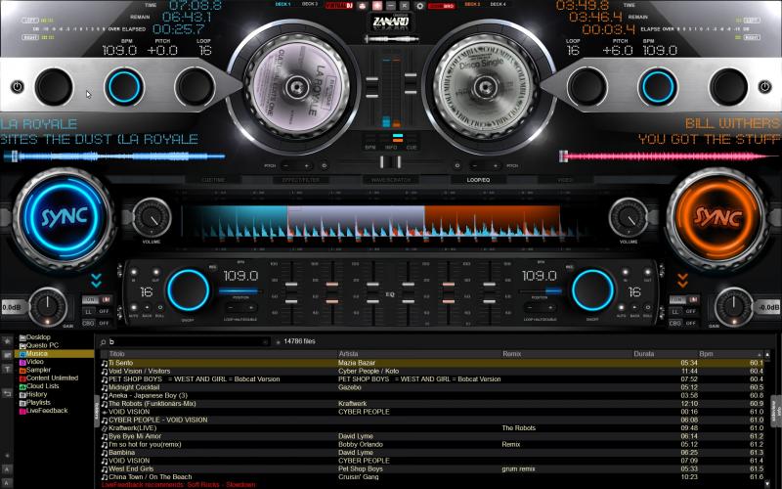Click the left deck loop OUT button

[x=156, y=273]
